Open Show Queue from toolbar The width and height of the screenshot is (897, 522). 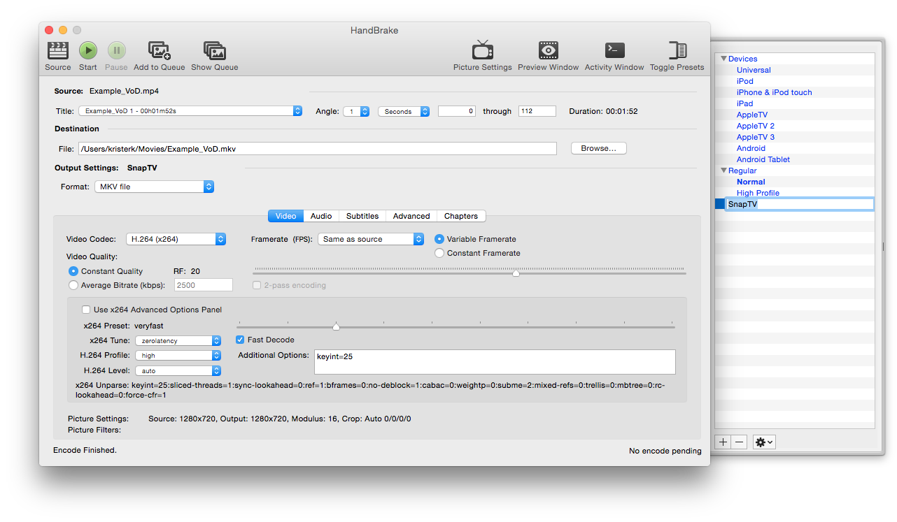(x=215, y=50)
